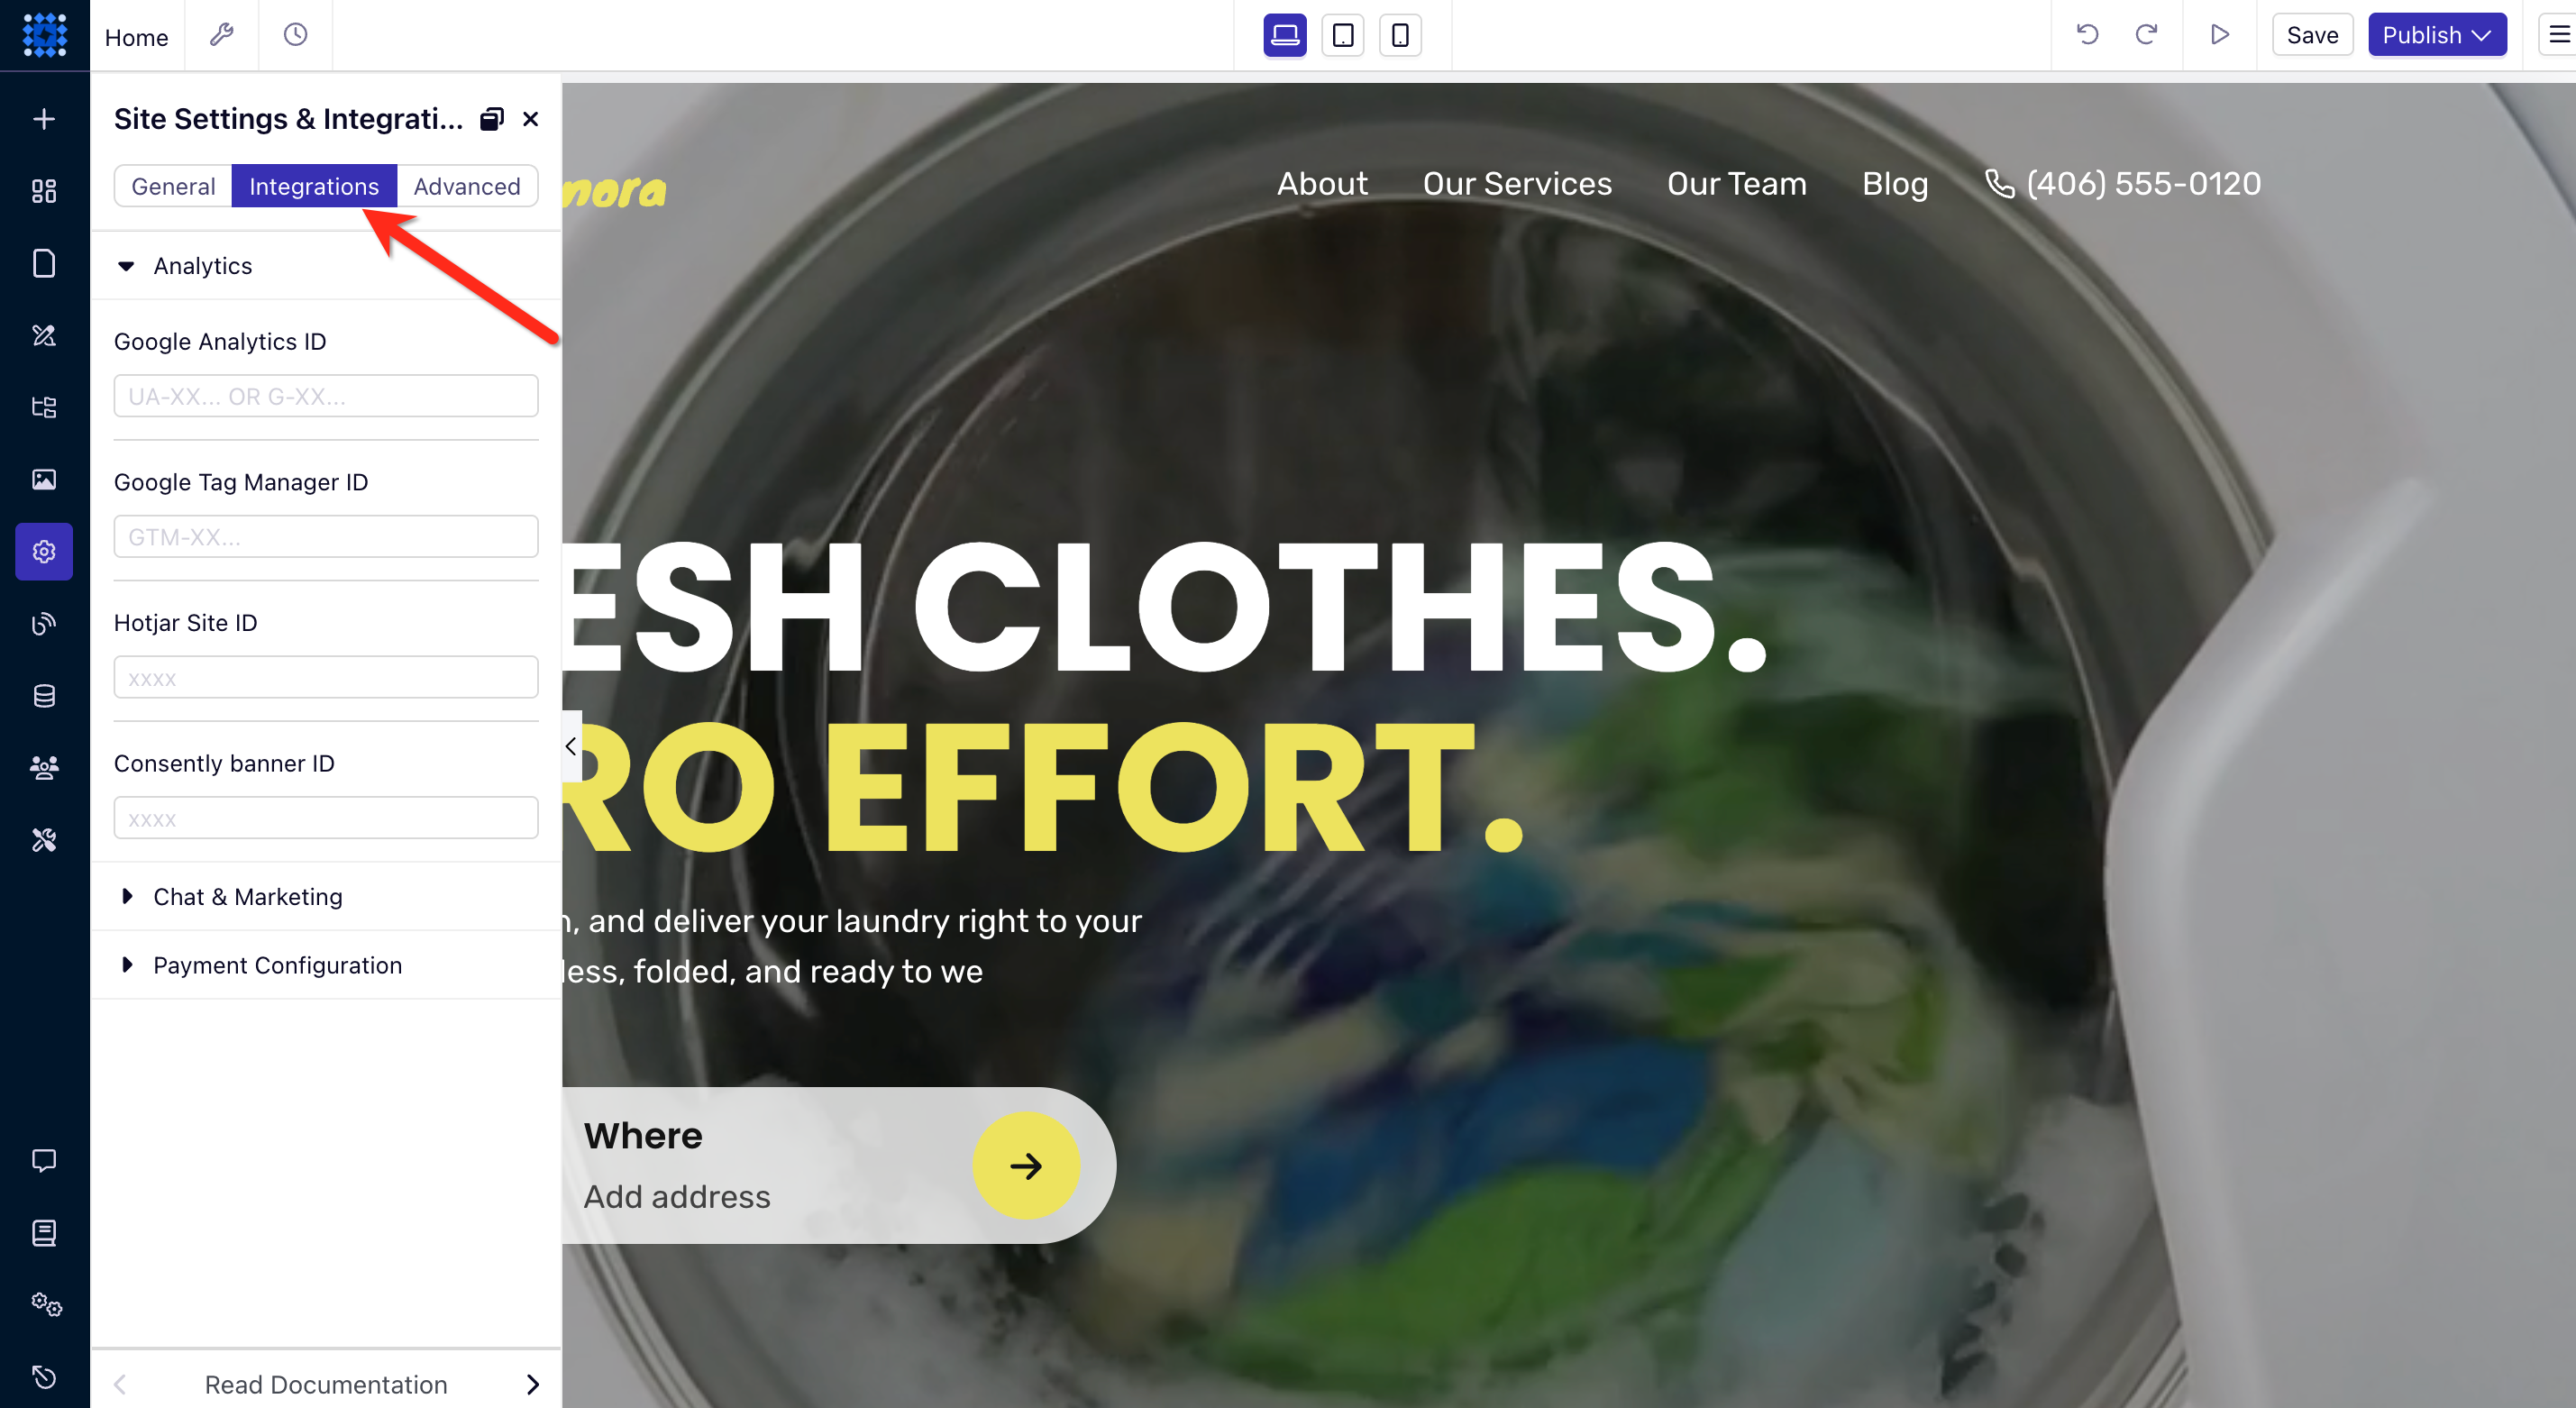
Task: Open the database icon in sidebar
Action: click(44, 695)
